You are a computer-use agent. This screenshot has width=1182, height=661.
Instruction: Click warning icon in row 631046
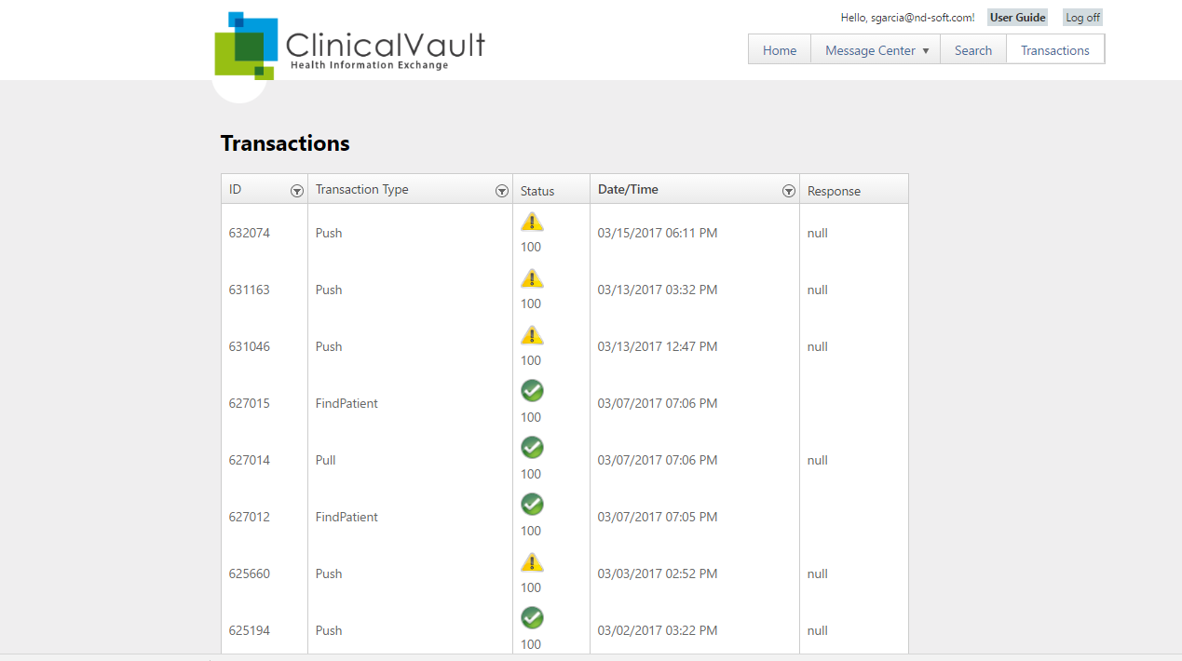532,335
